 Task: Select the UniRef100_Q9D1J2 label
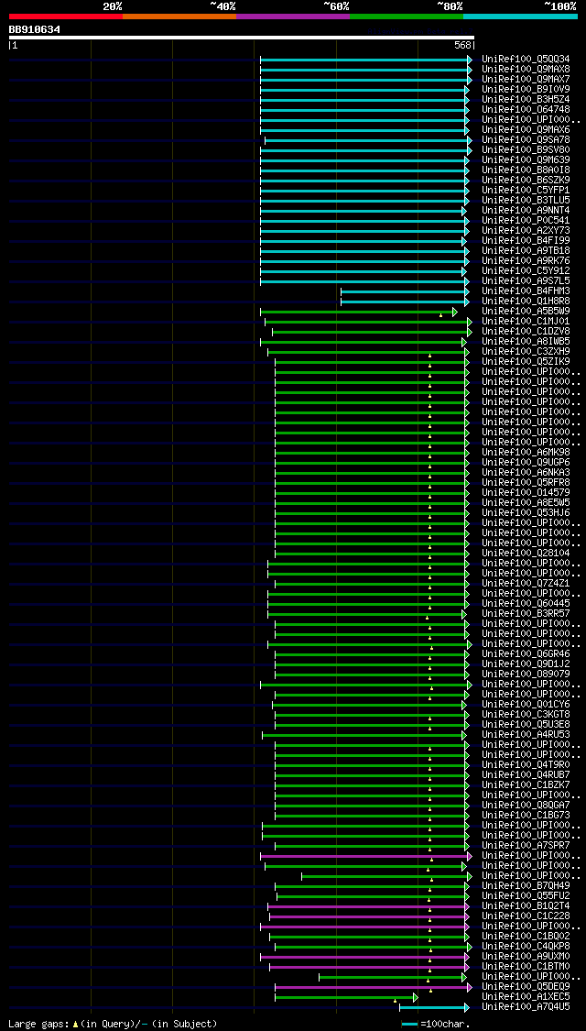tap(526, 664)
